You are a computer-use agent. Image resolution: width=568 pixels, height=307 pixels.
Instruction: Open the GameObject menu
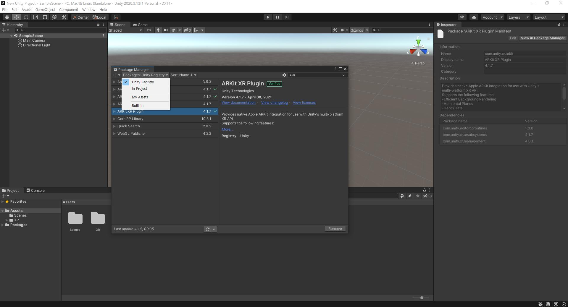pos(45,9)
